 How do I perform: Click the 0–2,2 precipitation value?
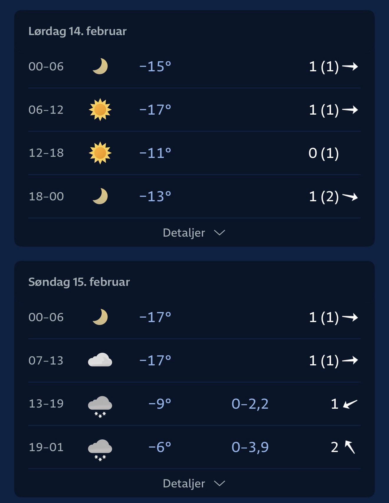tap(250, 404)
